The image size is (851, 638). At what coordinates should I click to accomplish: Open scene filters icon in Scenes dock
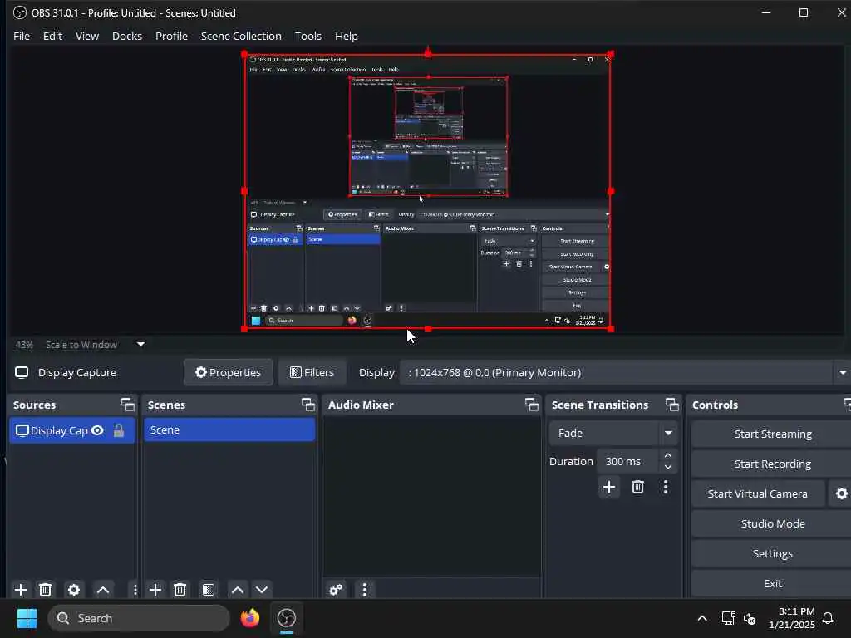pos(209,590)
